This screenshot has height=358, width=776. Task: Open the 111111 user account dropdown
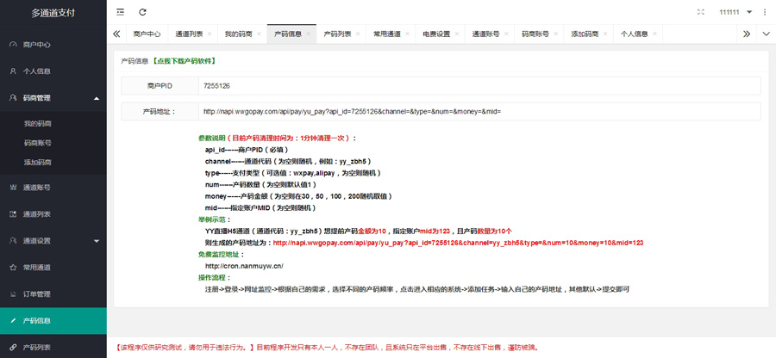(x=735, y=12)
